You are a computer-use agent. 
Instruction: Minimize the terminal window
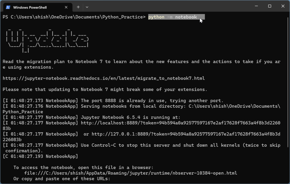pos(256,6)
